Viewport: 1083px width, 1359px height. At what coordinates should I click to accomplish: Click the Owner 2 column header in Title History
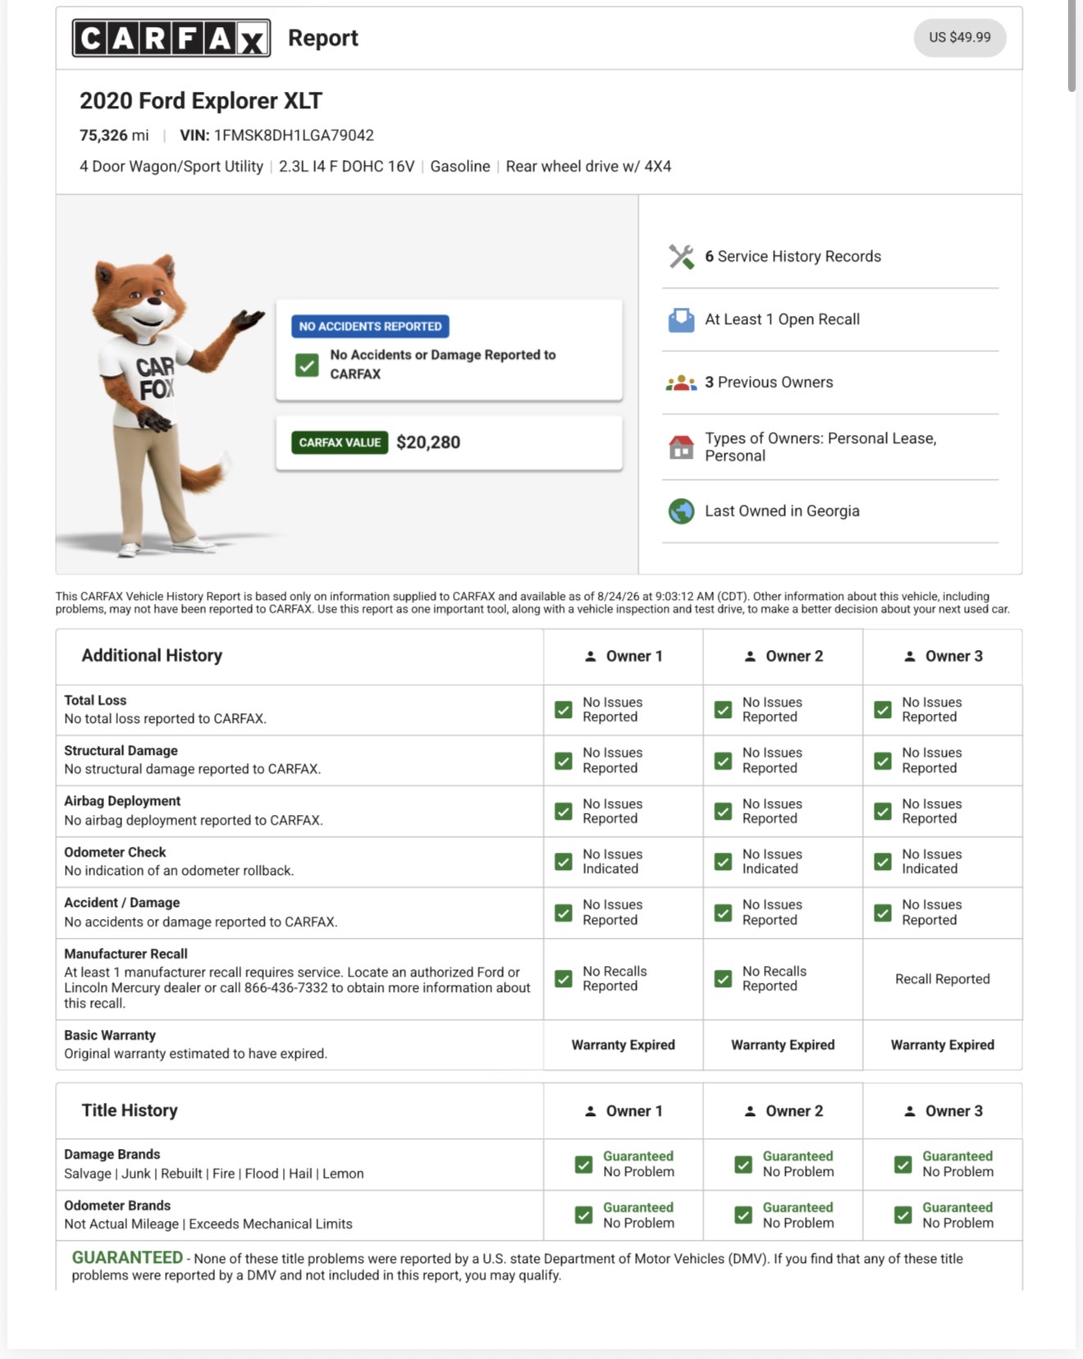pos(783,1111)
